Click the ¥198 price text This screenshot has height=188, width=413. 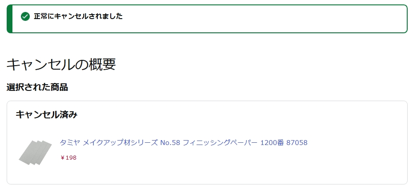tap(68, 158)
